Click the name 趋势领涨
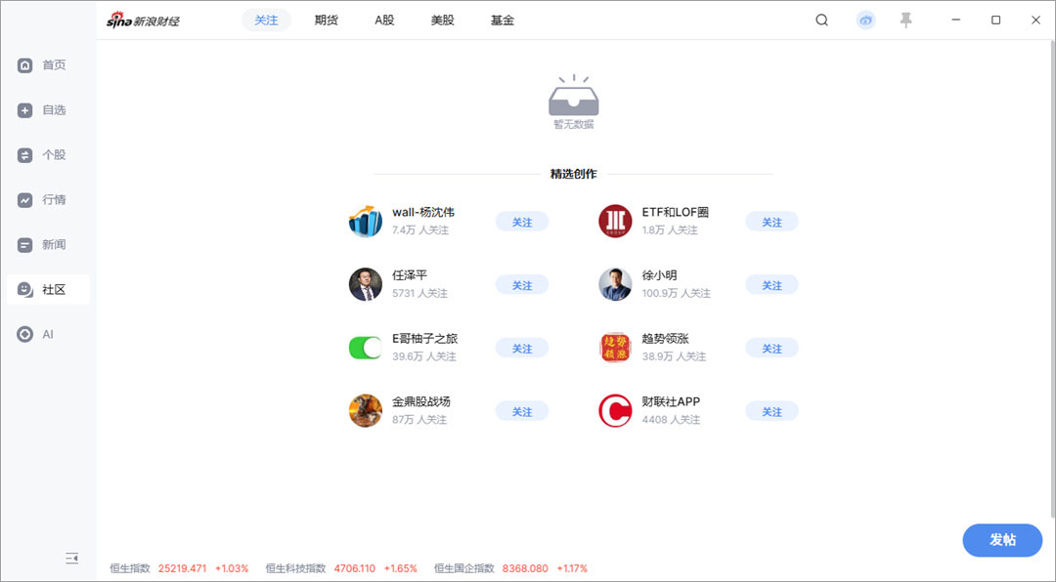This screenshot has width=1056, height=582. (x=666, y=339)
